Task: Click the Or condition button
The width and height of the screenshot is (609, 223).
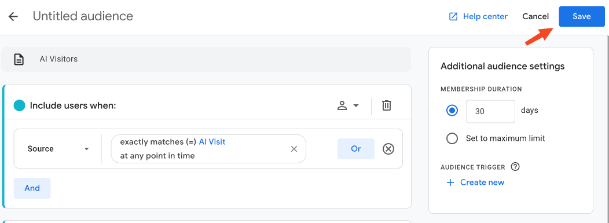Action: coord(356,149)
